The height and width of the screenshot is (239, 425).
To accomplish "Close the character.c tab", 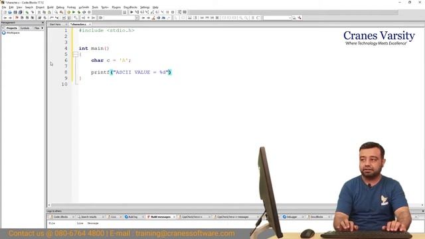I will [90, 25].
